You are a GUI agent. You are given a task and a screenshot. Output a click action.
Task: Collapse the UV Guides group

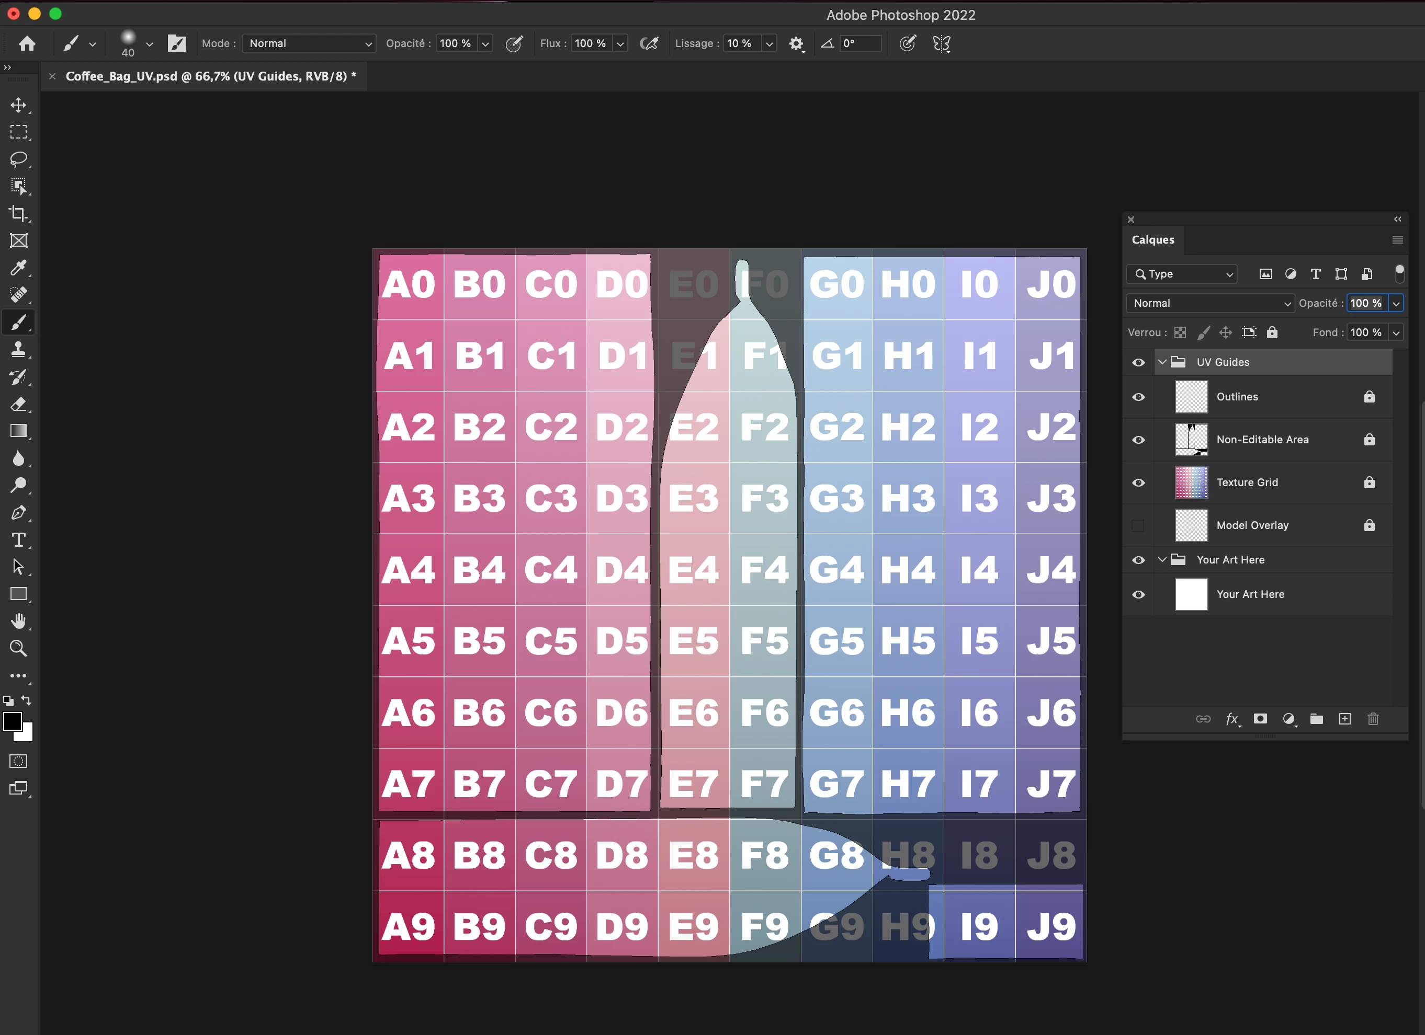[1162, 362]
